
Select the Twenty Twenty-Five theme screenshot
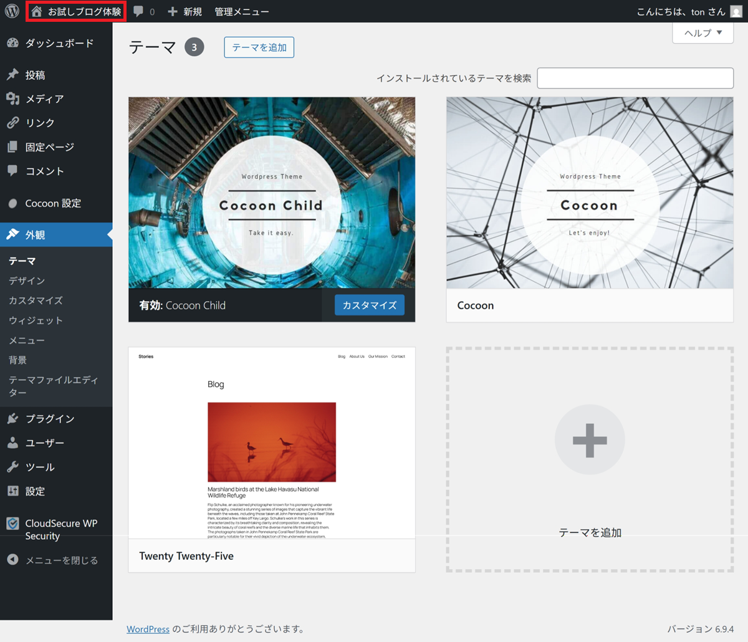tap(272, 443)
